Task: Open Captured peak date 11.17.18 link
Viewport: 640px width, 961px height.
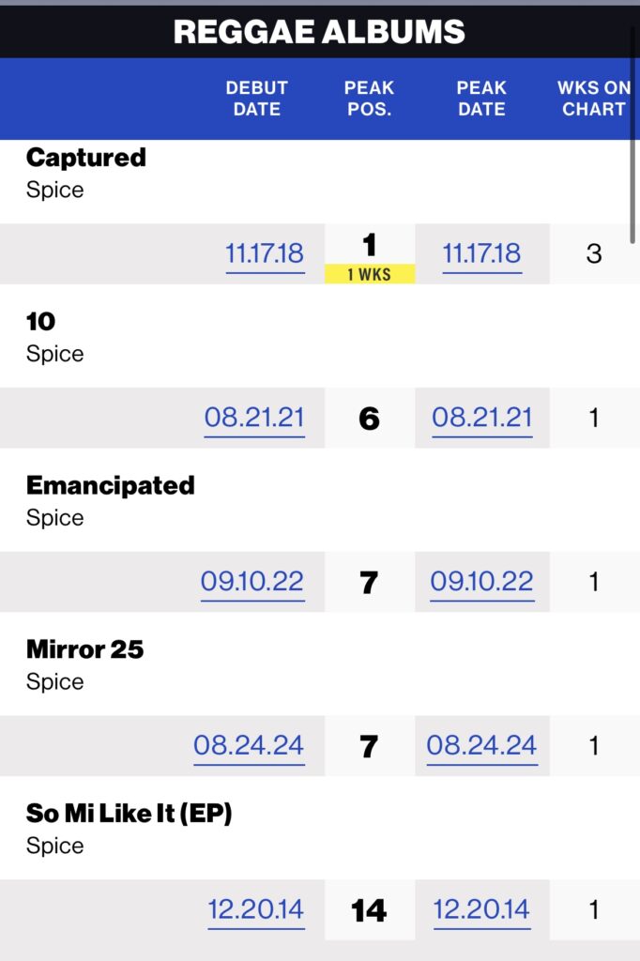Action: pos(481,253)
